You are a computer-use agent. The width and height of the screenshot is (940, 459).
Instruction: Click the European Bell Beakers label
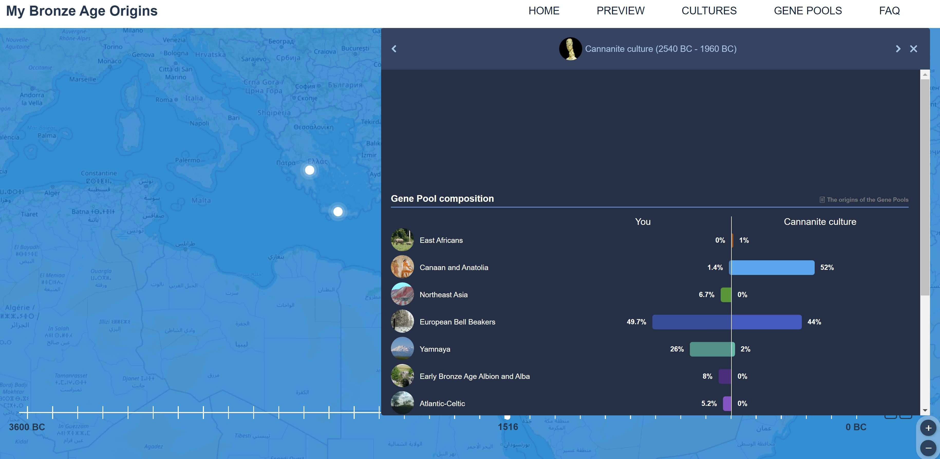tap(457, 322)
